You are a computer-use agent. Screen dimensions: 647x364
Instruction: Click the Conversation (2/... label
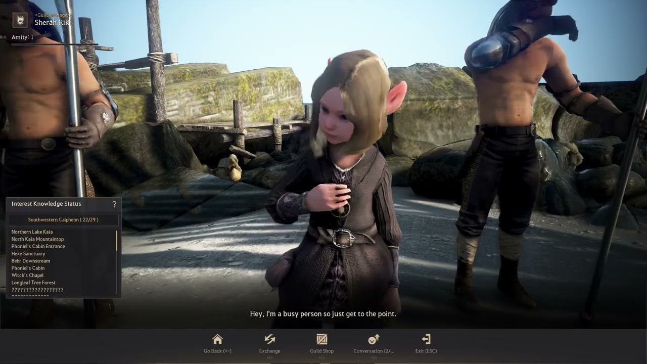point(374,351)
